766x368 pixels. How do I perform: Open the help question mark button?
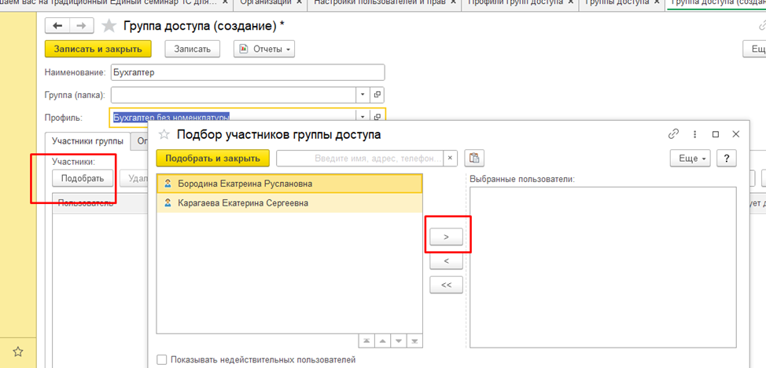pyautogui.click(x=727, y=158)
